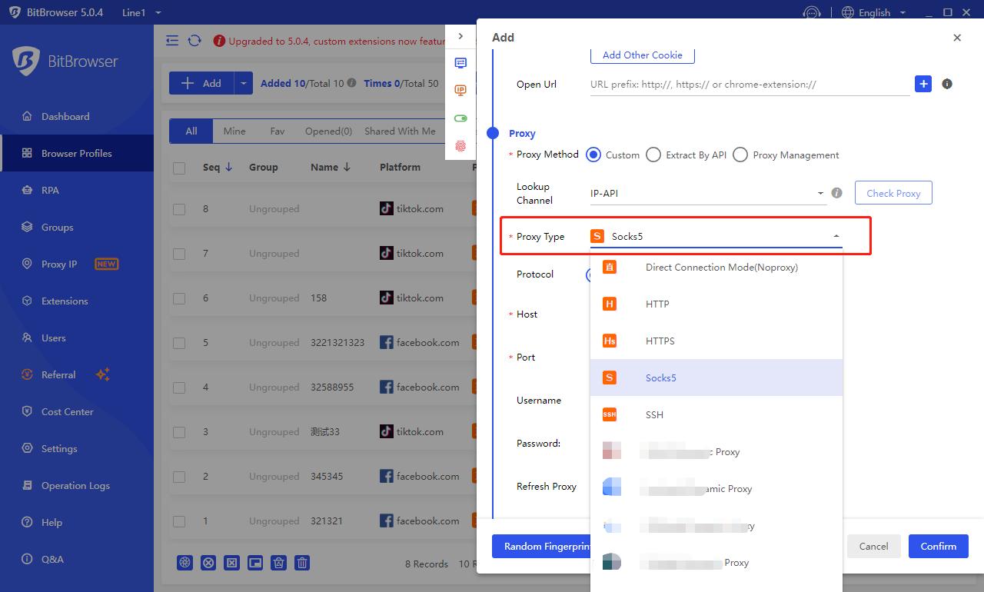Viewport: 984px width, 592px height.
Task: Click into the Open Url field
Action: pyautogui.click(x=750, y=85)
